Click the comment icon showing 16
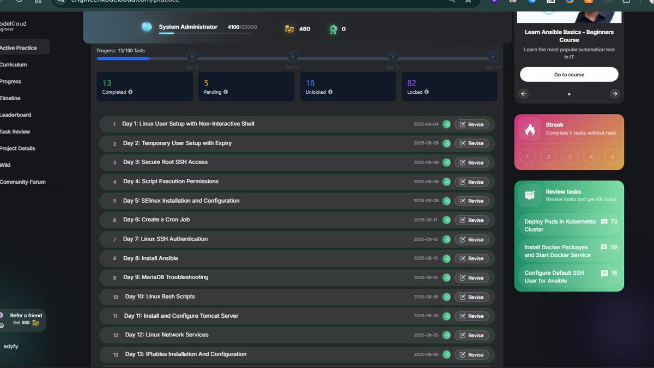 click(604, 273)
